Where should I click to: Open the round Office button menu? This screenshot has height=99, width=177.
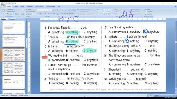tap(2, 5)
